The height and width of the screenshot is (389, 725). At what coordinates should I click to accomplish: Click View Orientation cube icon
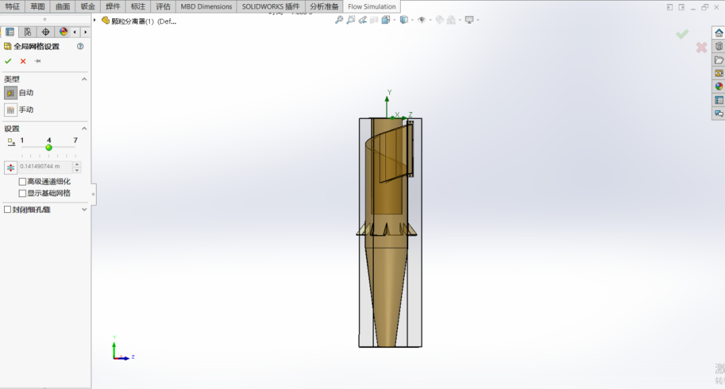(x=385, y=20)
